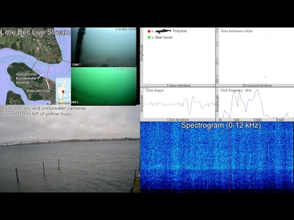Image resolution: width=294 pixels, height=220 pixels.
Task: Open the CAM 2 green underwater feed
Action: point(104,86)
